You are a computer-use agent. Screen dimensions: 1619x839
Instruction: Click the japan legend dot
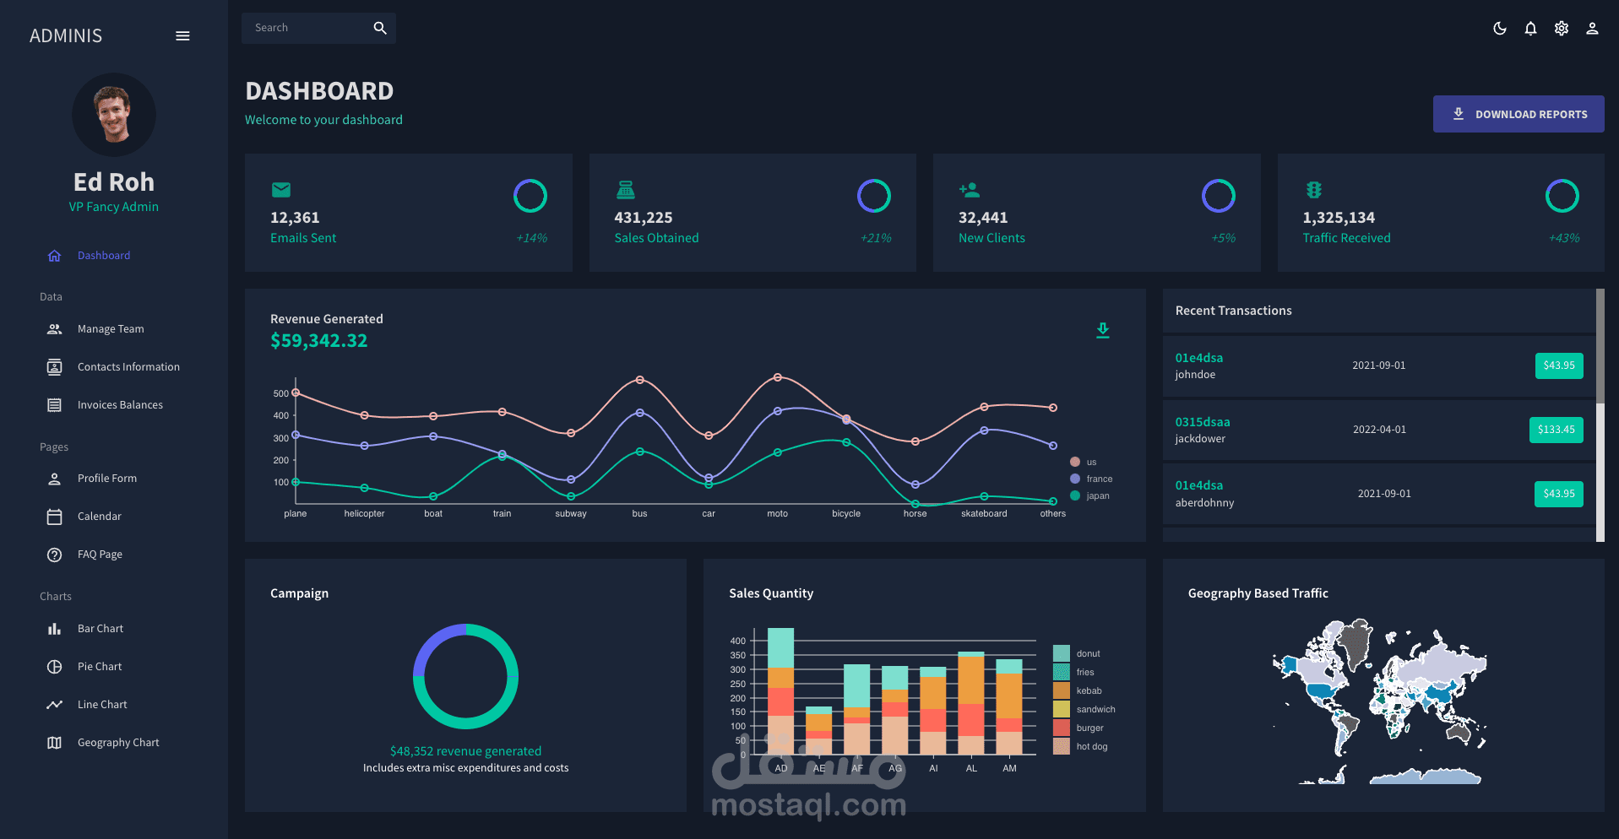click(1075, 495)
